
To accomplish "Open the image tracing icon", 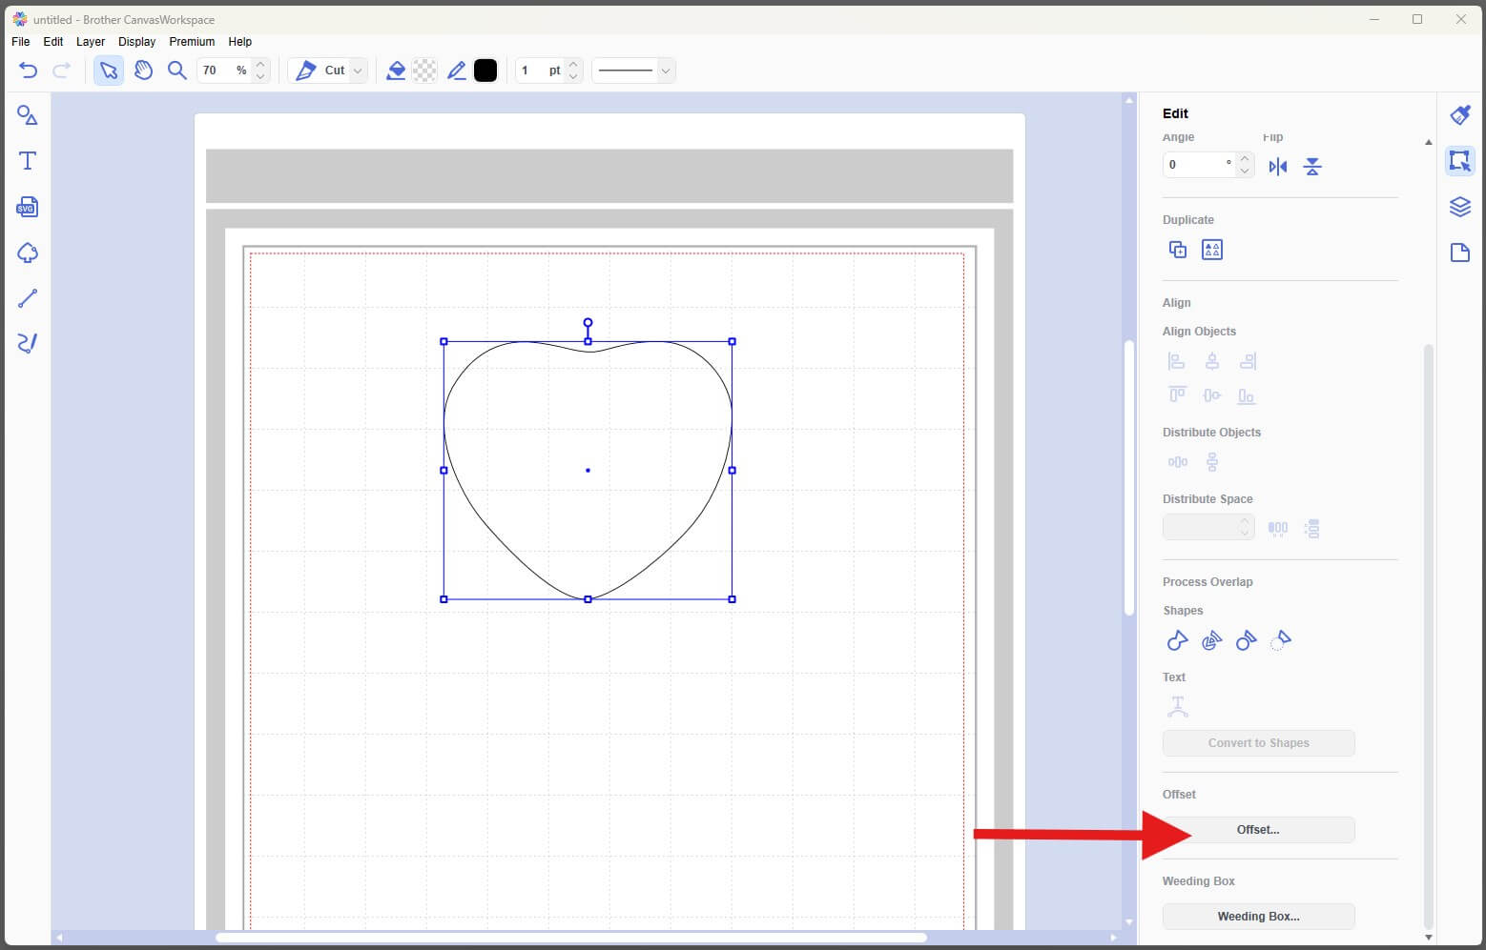I will (28, 253).
